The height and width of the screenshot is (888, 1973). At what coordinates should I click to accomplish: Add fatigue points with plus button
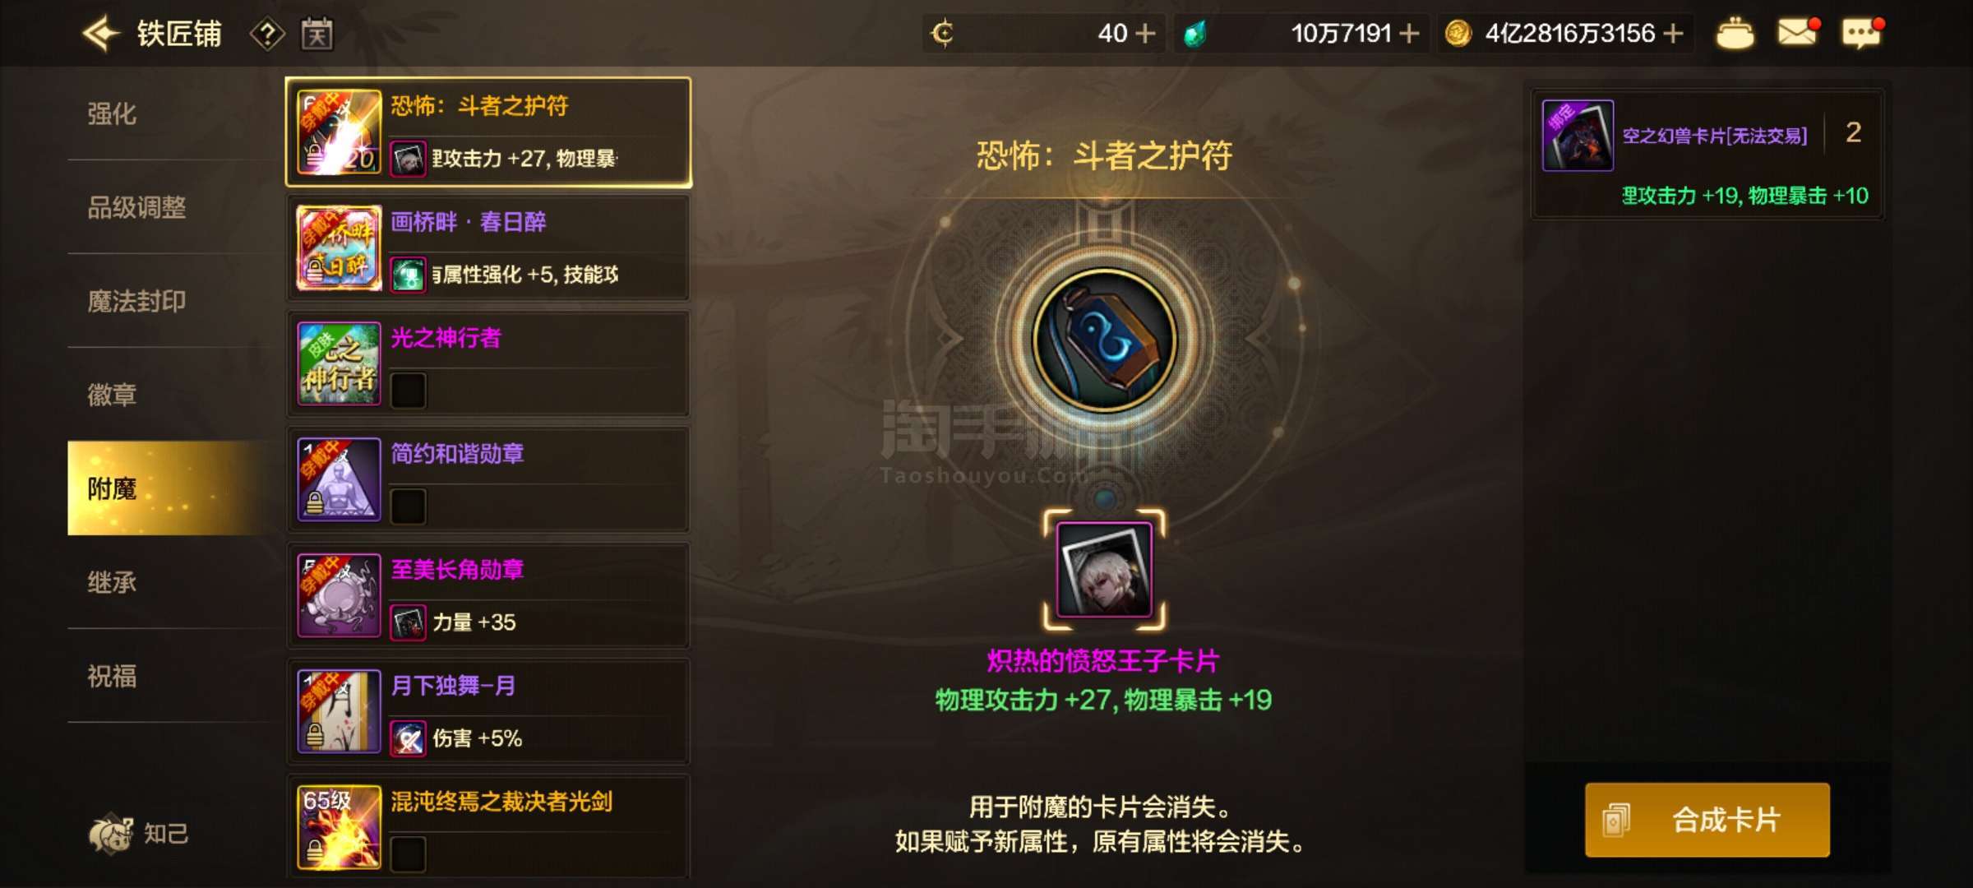pos(1144,34)
